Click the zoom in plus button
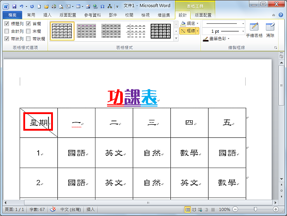Screen dimensions: 287x216 (x=276, y=209)
